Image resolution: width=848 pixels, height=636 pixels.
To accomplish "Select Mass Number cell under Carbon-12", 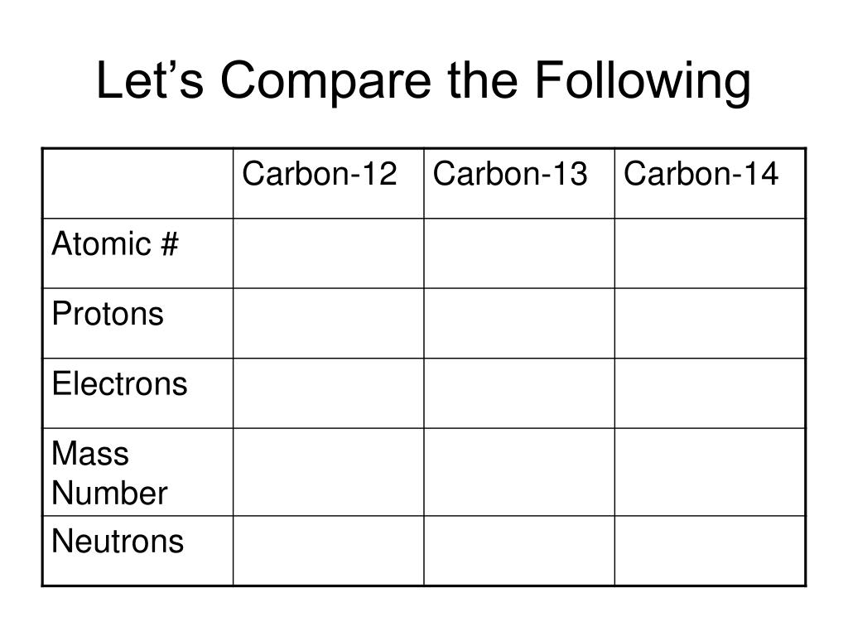I will 328,472.
